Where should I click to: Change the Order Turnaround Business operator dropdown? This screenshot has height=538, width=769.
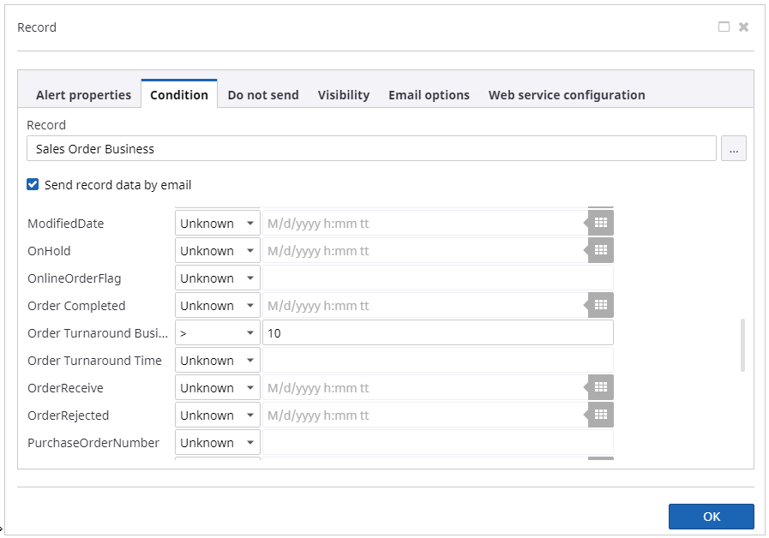(x=218, y=333)
